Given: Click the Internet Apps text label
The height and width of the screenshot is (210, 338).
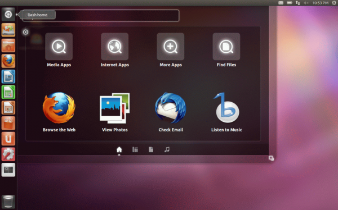Looking at the screenshot, I should (115, 65).
